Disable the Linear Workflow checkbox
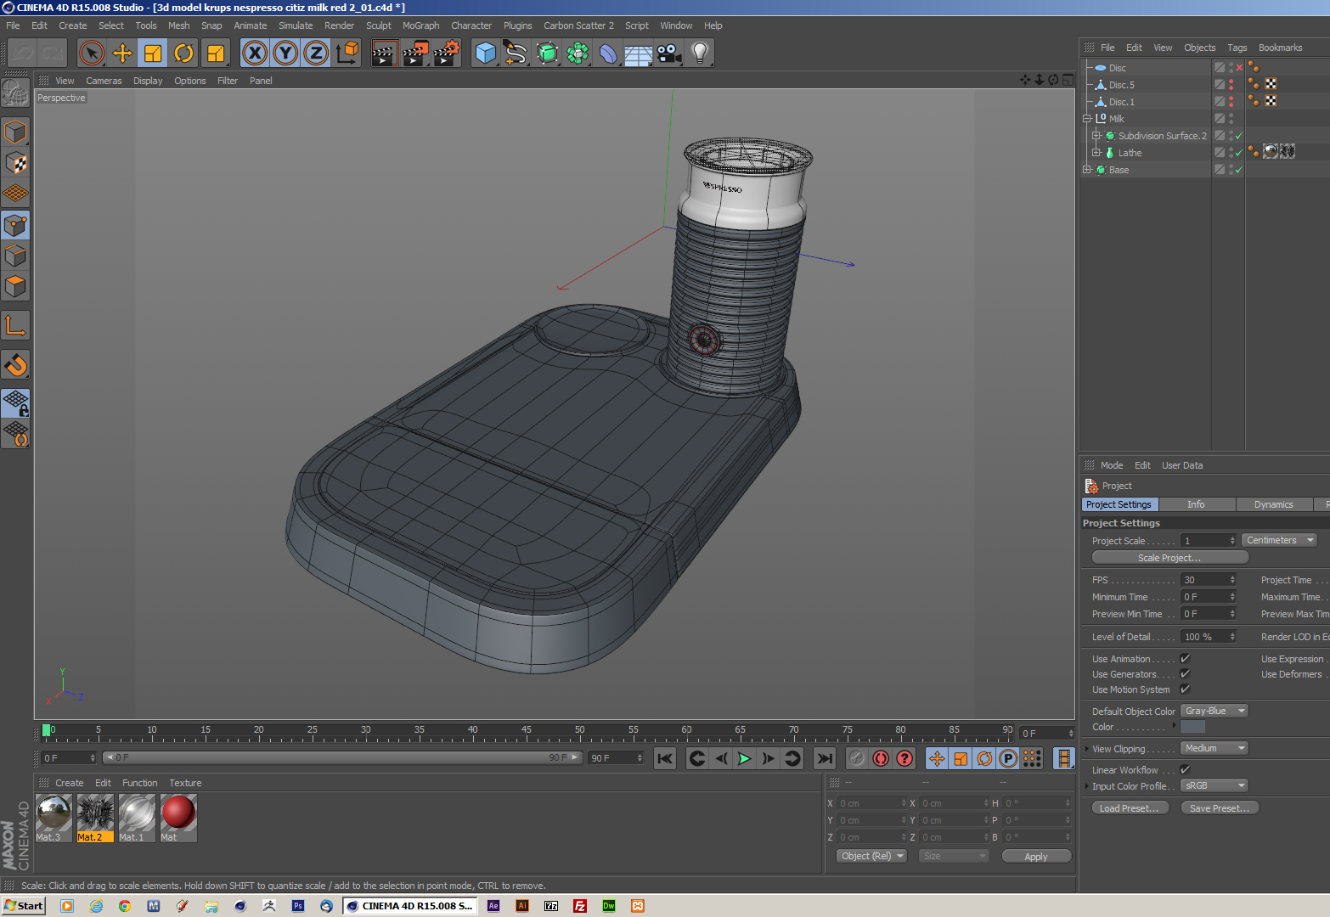The height and width of the screenshot is (917, 1330). [x=1185, y=770]
